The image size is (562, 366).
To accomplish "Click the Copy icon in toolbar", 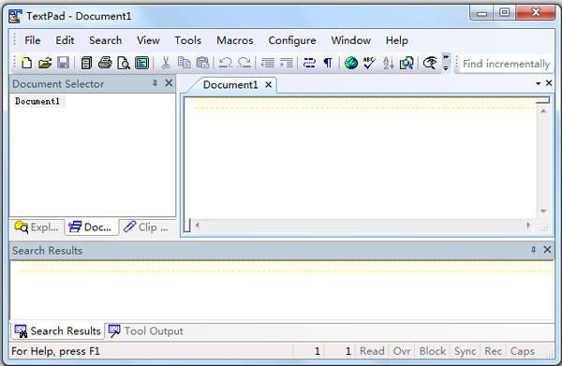I will 184,63.
